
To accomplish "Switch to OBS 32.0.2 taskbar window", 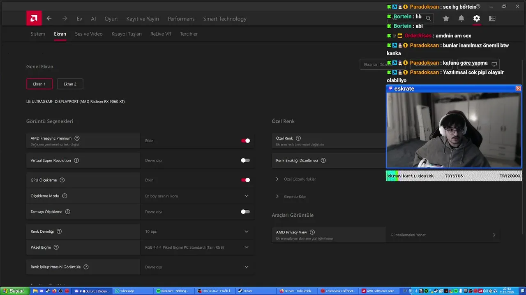I will [x=215, y=291].
